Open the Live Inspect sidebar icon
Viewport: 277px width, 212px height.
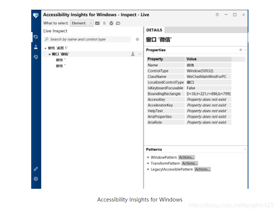[x=36, y=37]
